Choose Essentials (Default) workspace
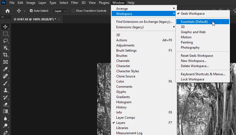 pos(203,22)
